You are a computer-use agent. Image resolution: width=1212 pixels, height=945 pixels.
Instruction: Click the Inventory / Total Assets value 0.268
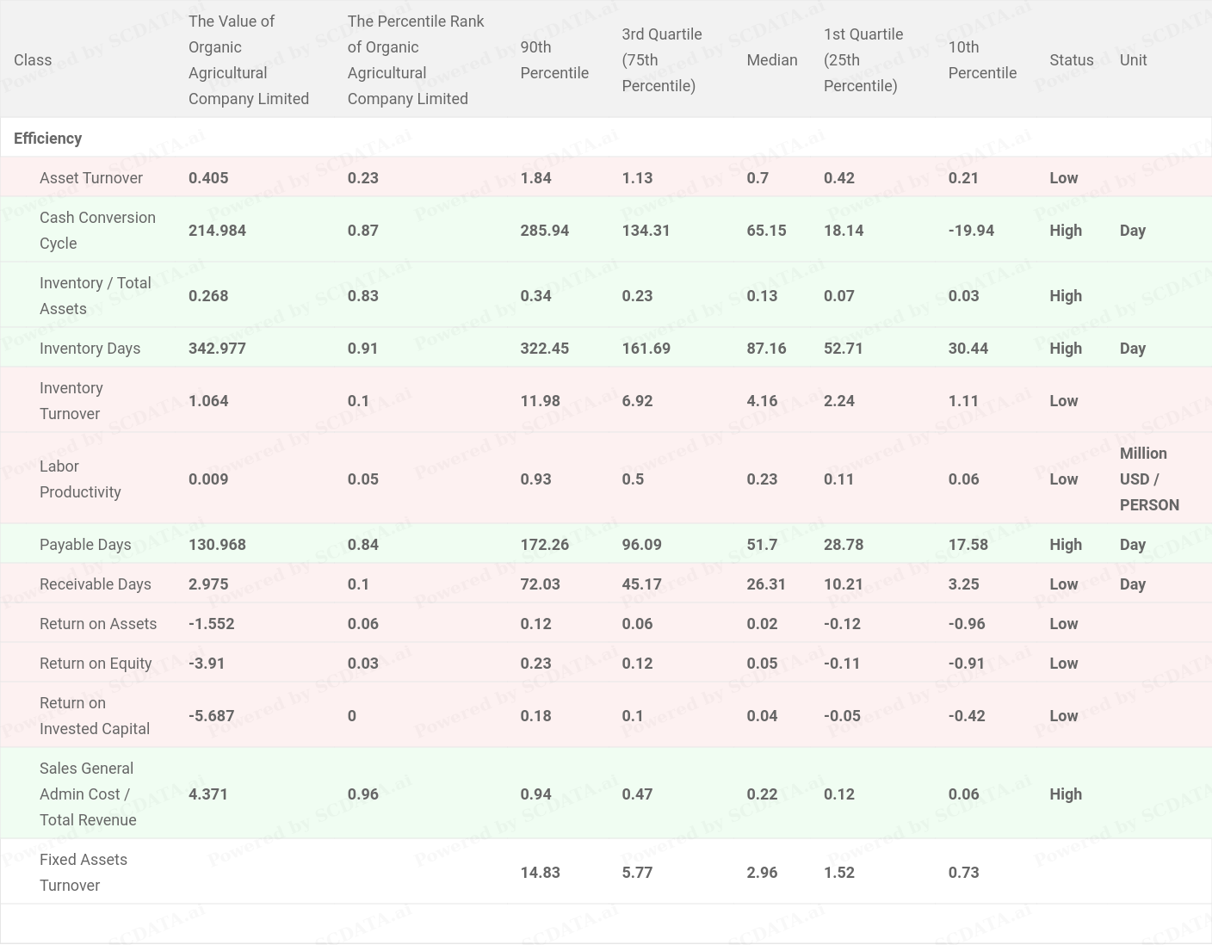pyautogui.click(x=208, y=295)
